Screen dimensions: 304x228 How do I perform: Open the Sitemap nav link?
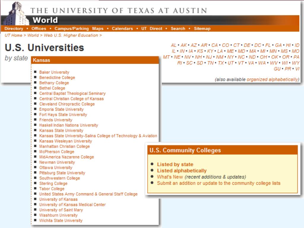pyautogui.click(x=202, y=28)
